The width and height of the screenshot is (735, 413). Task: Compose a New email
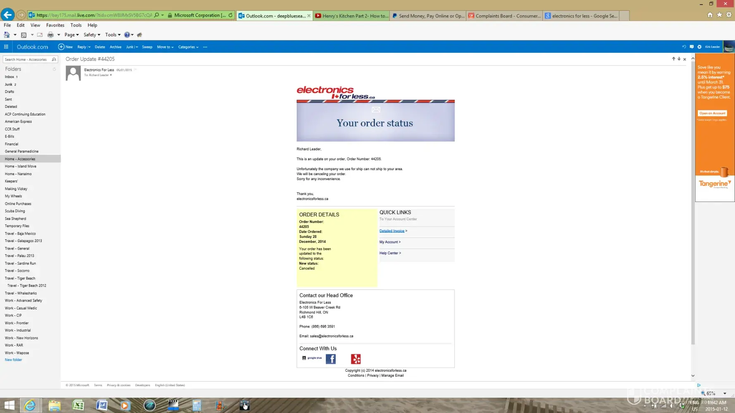click(65, 47)
